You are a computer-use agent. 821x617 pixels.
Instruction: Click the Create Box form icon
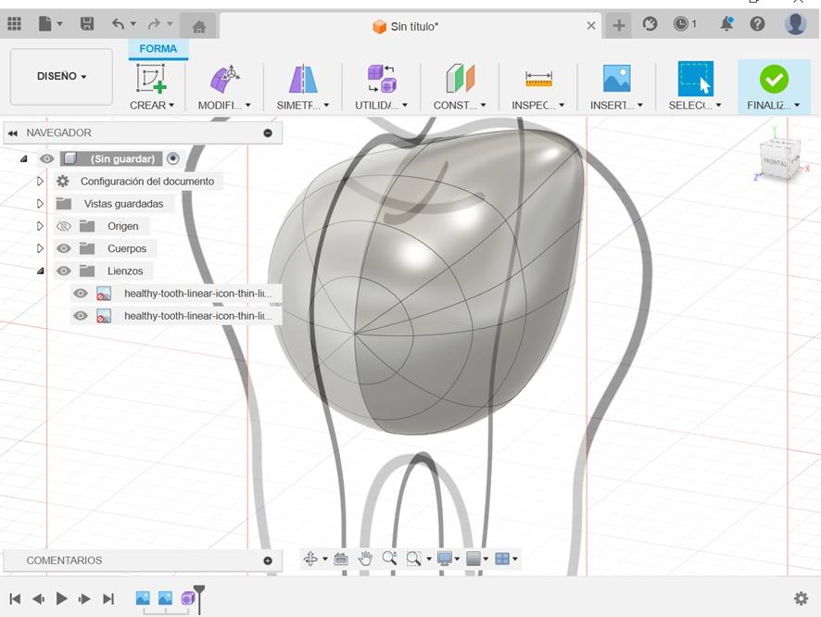[151, 79]
